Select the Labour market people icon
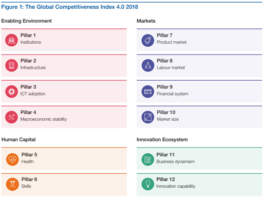This screenshot has width=265, height=200. coord(148,65)
